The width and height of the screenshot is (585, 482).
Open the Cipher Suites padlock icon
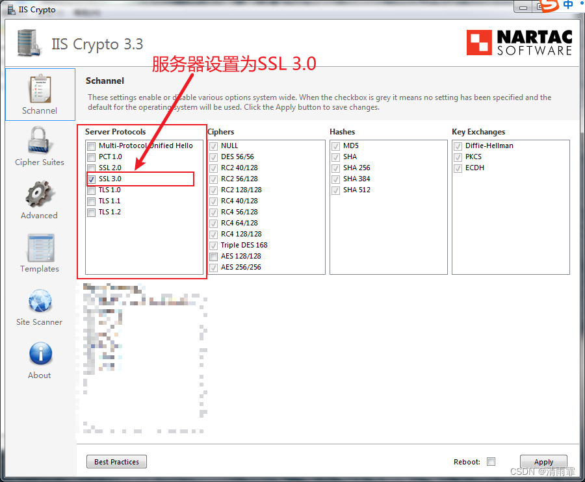tap(39, 140)
